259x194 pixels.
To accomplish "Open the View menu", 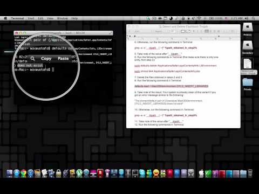I will point(50,18).
